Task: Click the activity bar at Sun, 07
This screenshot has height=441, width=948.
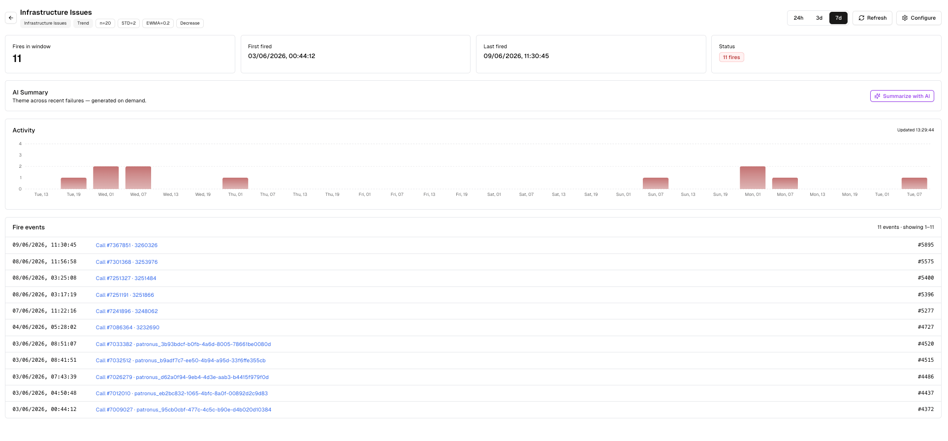Action: coord(656,184)
